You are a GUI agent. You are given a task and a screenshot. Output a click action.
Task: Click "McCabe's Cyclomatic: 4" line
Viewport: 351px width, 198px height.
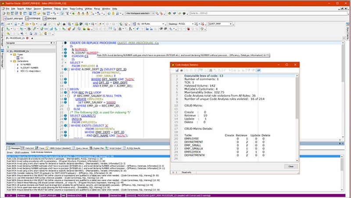click(x=201, y=89)
